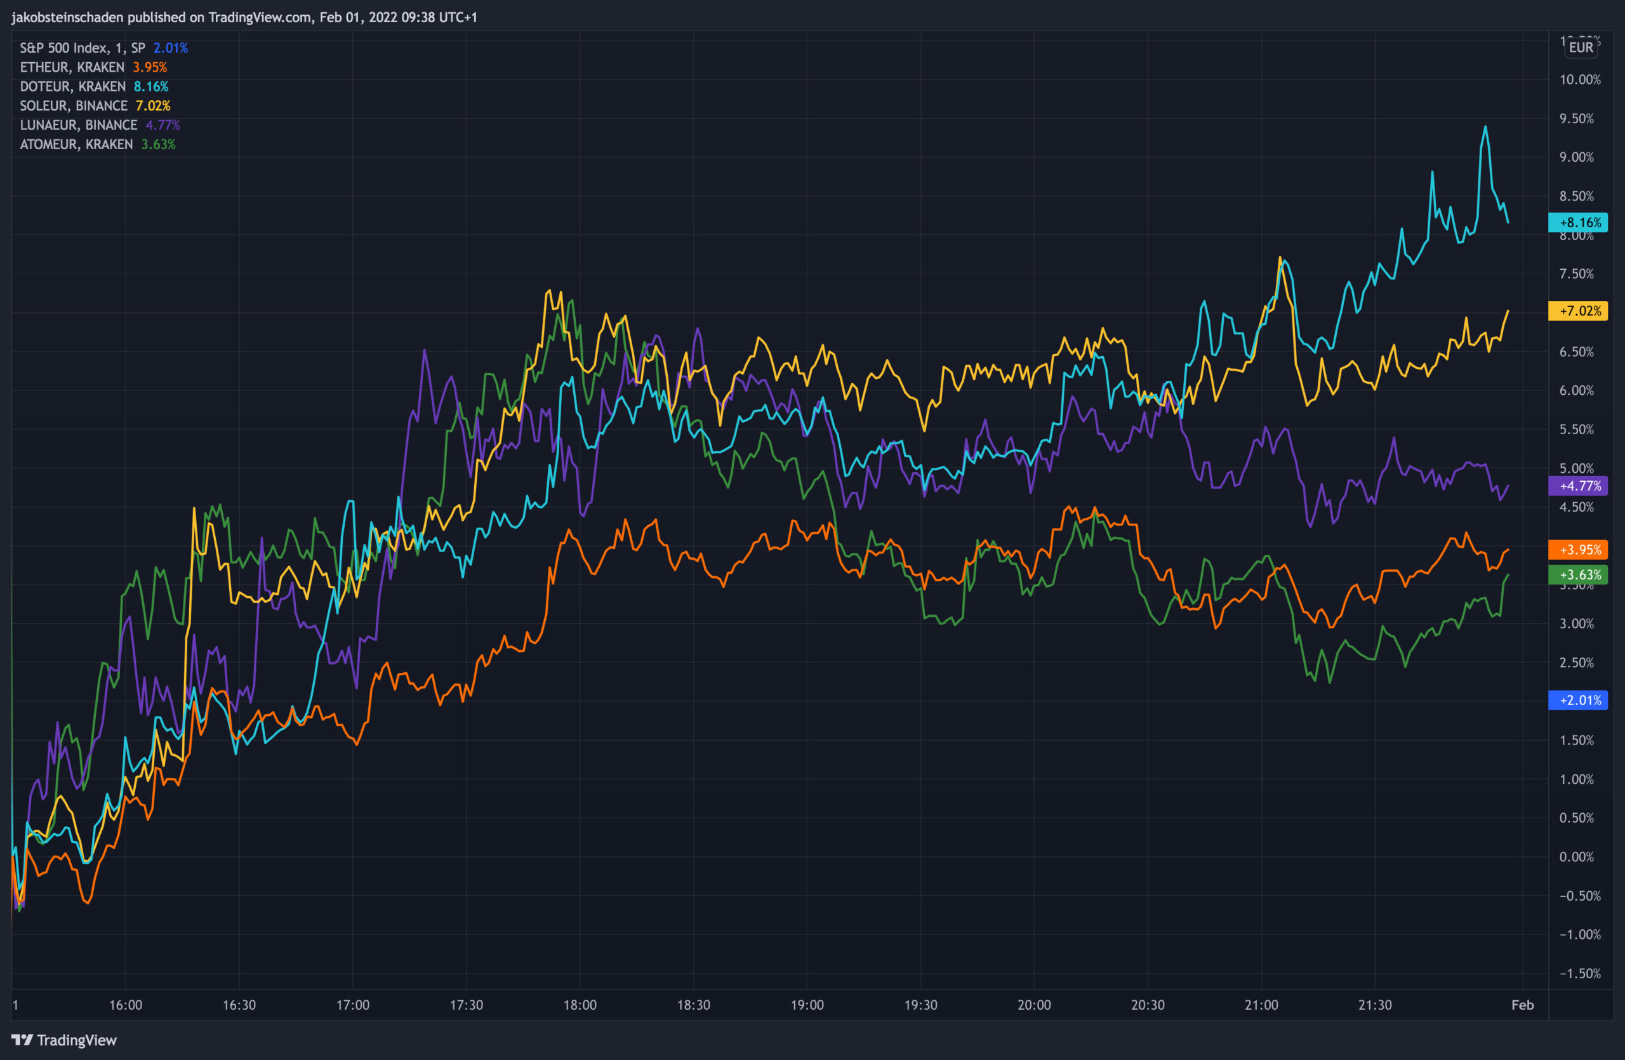Click the orange +3.95% price label
Image resolution: width=1625 pixels, height=1060 pixels.
coord(1579,550)
